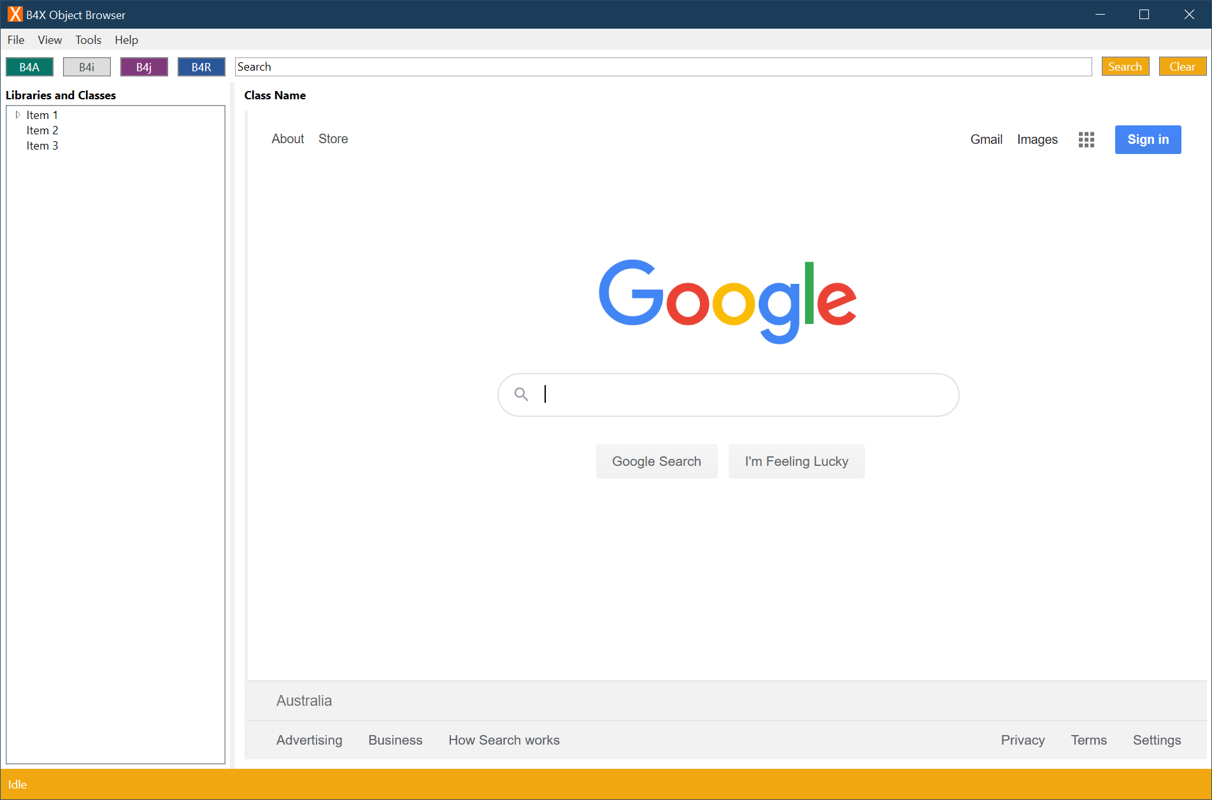Viewport: 1212px width, 800px height.
Task: Open the Advertising footer link
Action: click(x=310, y=740)
